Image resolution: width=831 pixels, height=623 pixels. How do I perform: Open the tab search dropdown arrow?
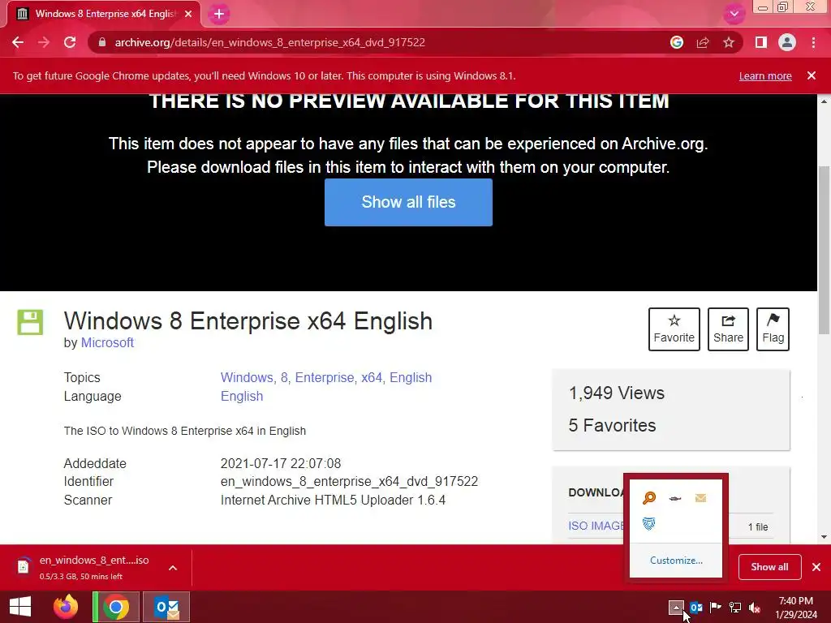(734, 15)
